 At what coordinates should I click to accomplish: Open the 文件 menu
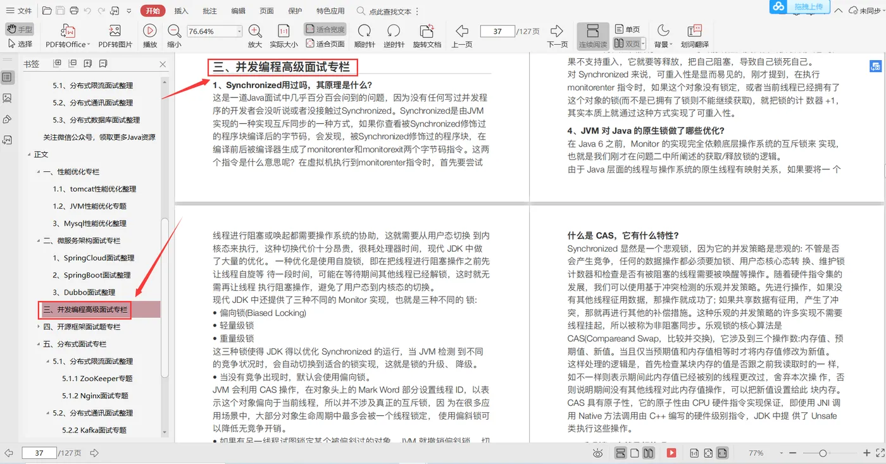[x=20, y=11]
